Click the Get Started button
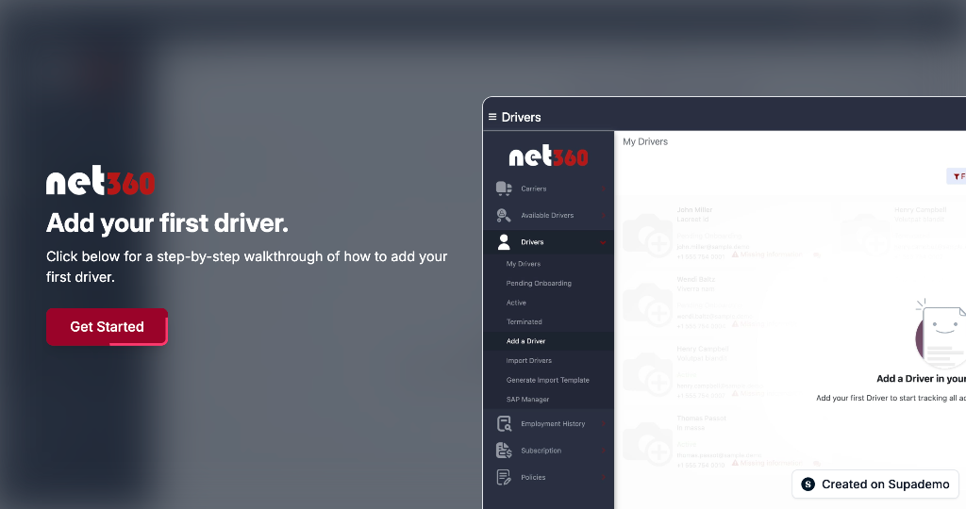Image resolution: width=966 pixels, height=509 pixels. 107,327
